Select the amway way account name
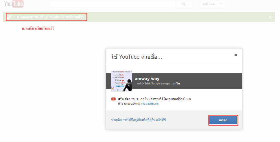Screen dimensions: 280x142 (147, 79)
